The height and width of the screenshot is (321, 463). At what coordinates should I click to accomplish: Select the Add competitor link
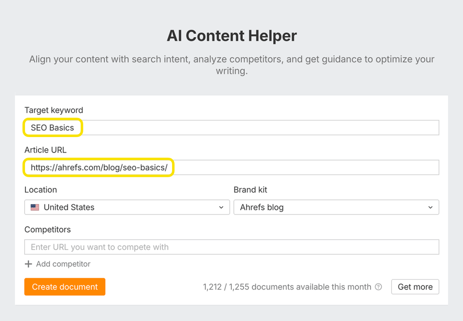[63, 264]
